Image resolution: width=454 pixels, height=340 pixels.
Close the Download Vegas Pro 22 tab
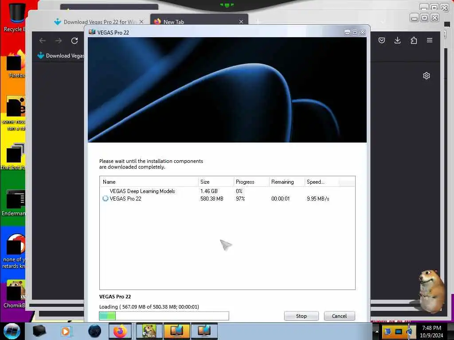point(141,22)
